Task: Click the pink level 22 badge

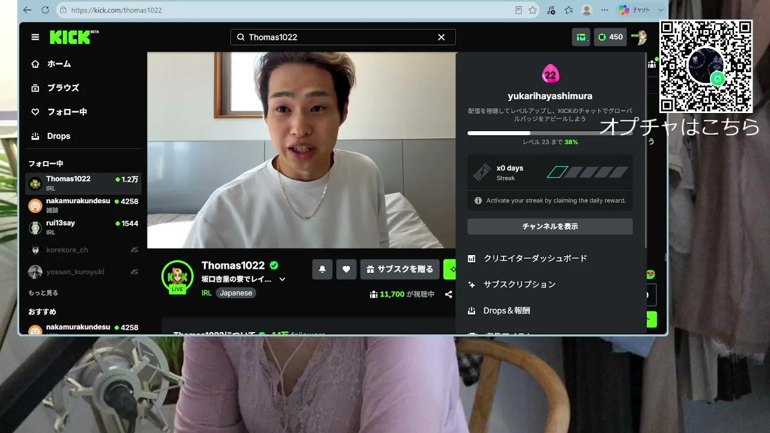Action: (550, 74)
